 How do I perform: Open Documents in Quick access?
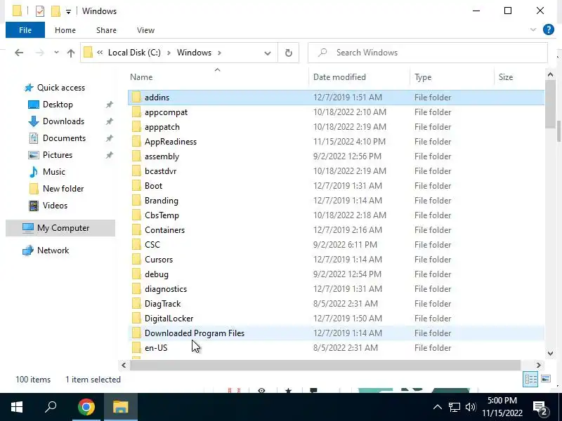[x=64, y=138]
